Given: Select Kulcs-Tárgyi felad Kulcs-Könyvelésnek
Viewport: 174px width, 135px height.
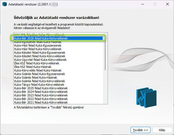Looking at the screenshot, I should click(58, 85).
